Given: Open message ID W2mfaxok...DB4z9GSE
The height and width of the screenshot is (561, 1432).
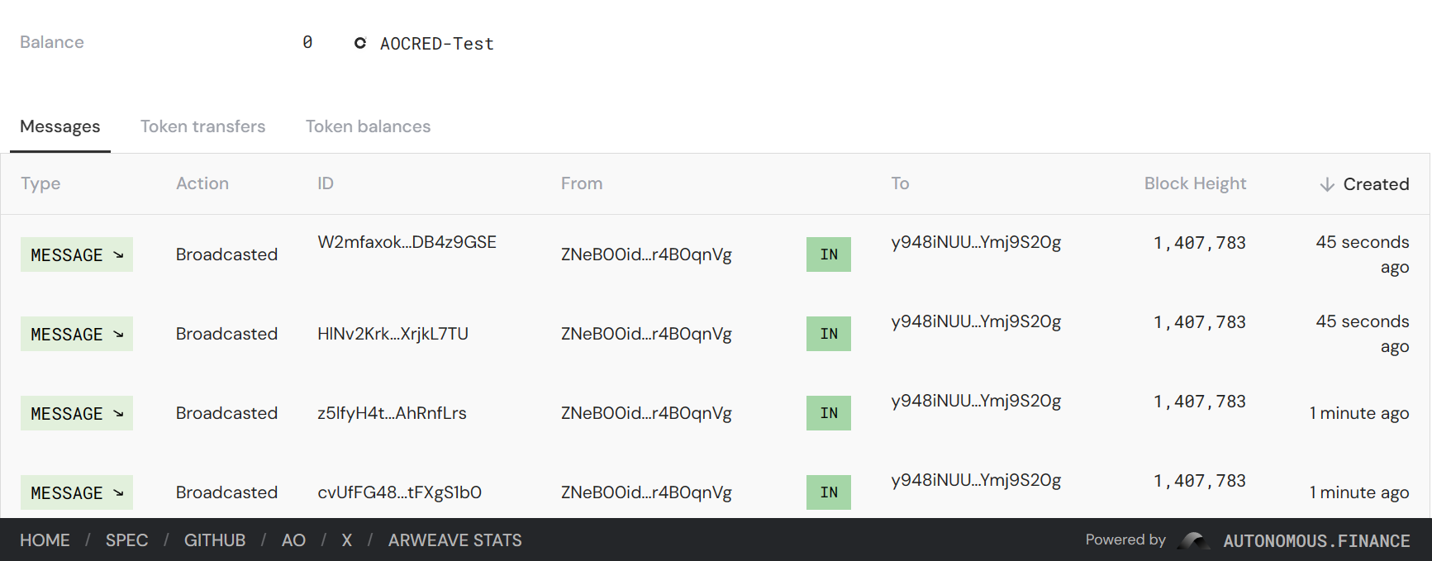Looking at the screenshot, I should point(407,242).
